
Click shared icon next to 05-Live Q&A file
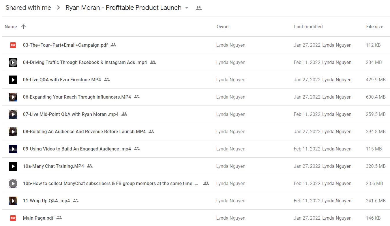[x=107, y=80]
